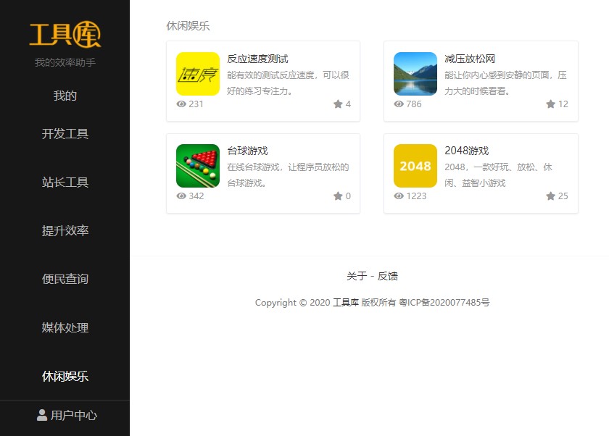609x436 pixels.
Task: Open the 提升效率 category
Action: [65, 231]
